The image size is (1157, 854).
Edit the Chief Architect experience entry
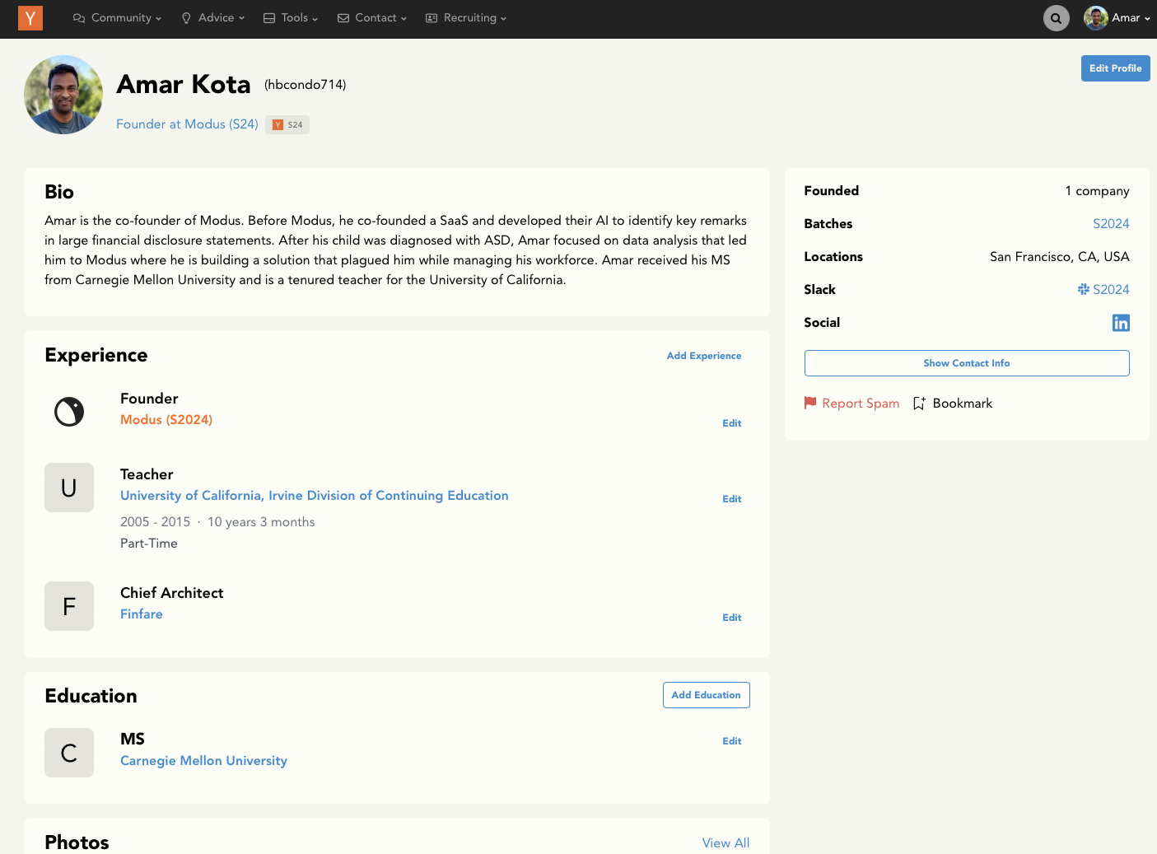[731, 618]
